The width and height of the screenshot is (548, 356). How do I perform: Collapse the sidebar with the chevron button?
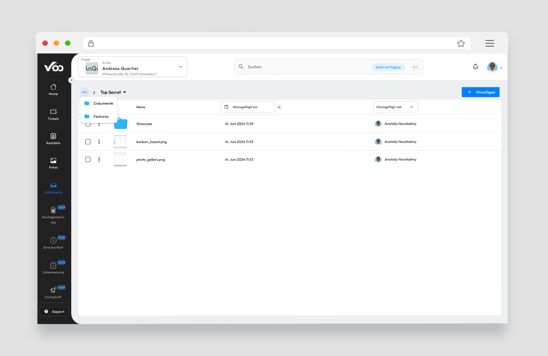(71, 80)
